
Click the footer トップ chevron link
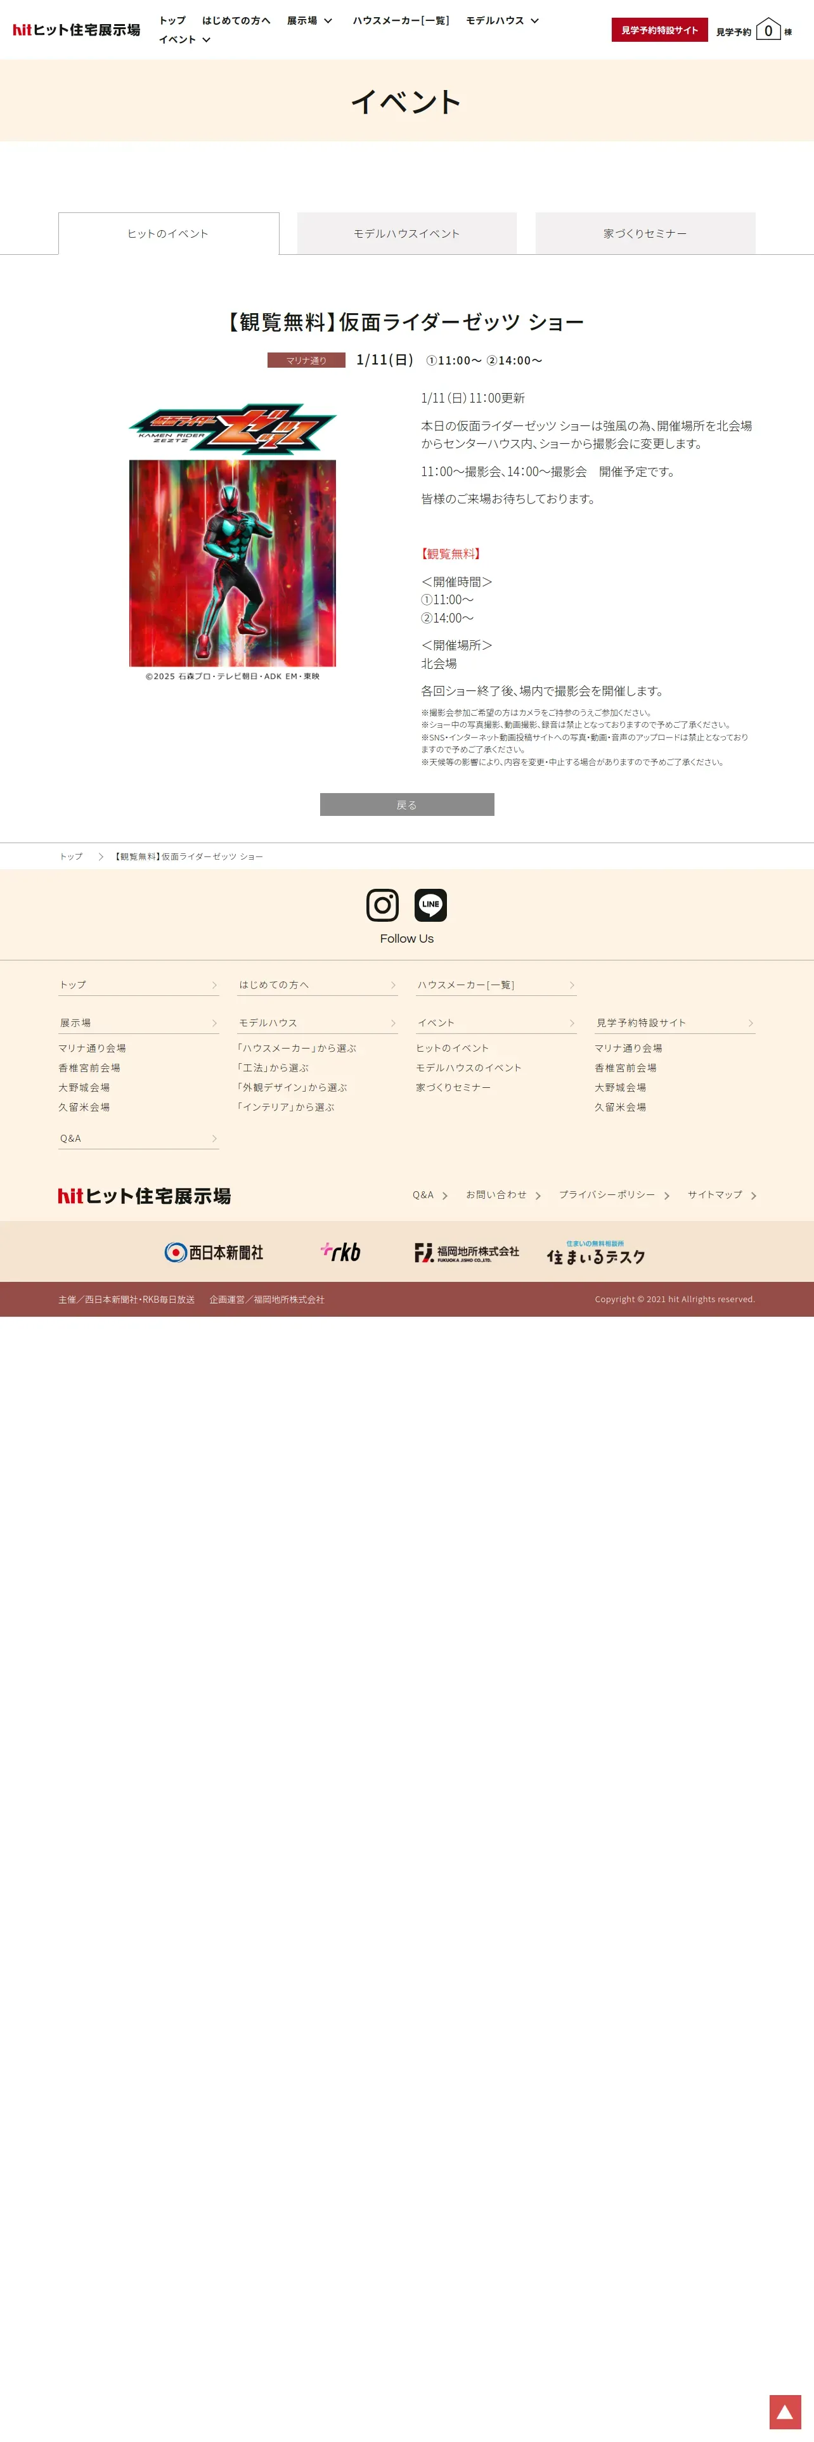pyautogui.click(x=138, y=985)
